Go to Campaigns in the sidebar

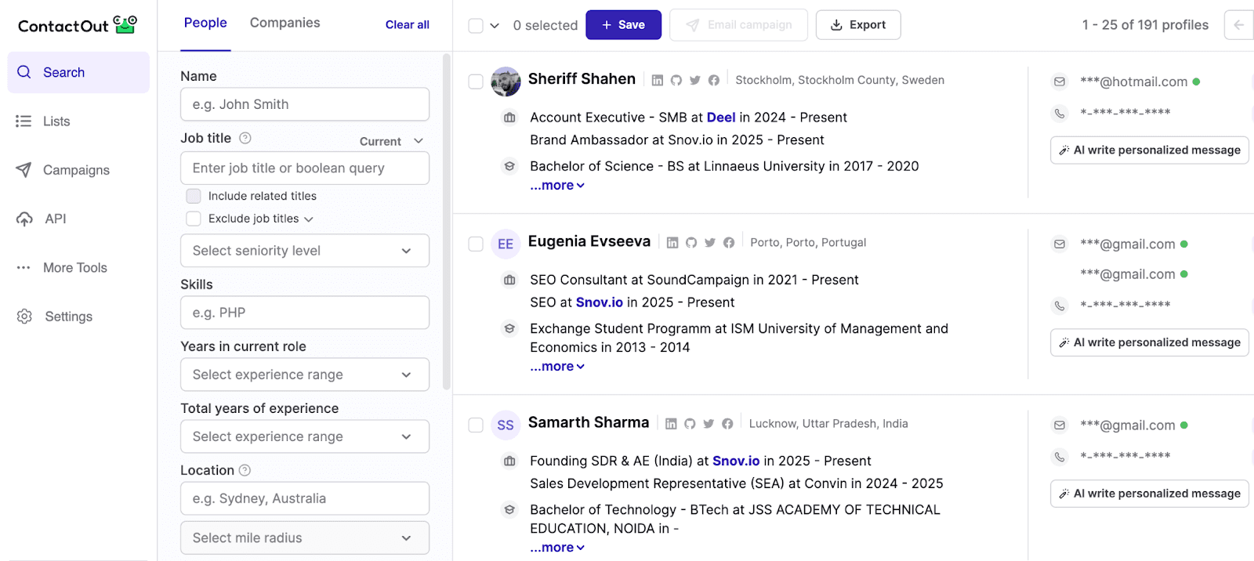coord(76,170)
